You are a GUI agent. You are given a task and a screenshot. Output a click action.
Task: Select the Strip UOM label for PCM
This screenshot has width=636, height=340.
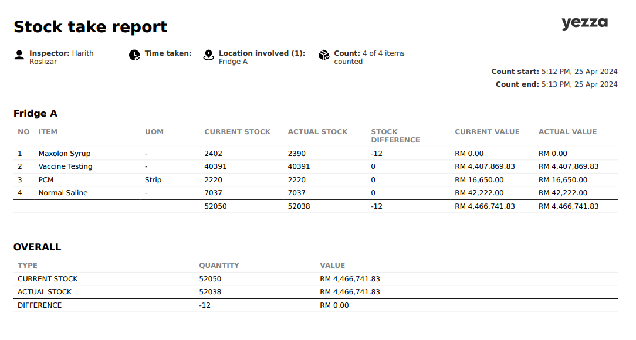pyautogui.click(x=153, y=179)
